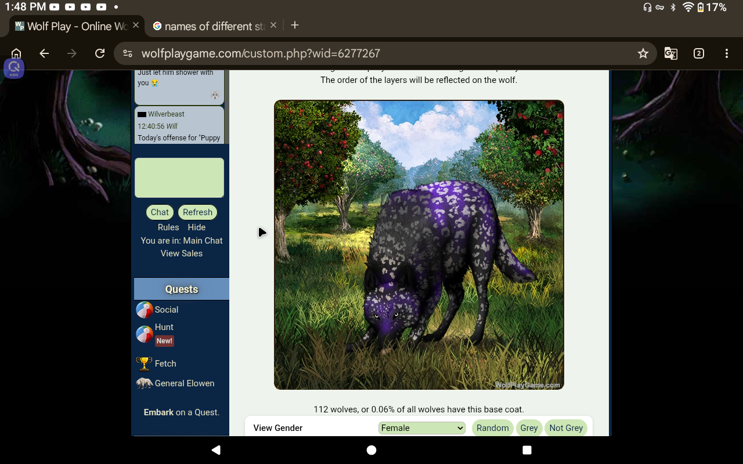Image resolution: width=743 pixels, height=464 pixels.
Task: Click the browser forward arrow
Action: point(72,53)
